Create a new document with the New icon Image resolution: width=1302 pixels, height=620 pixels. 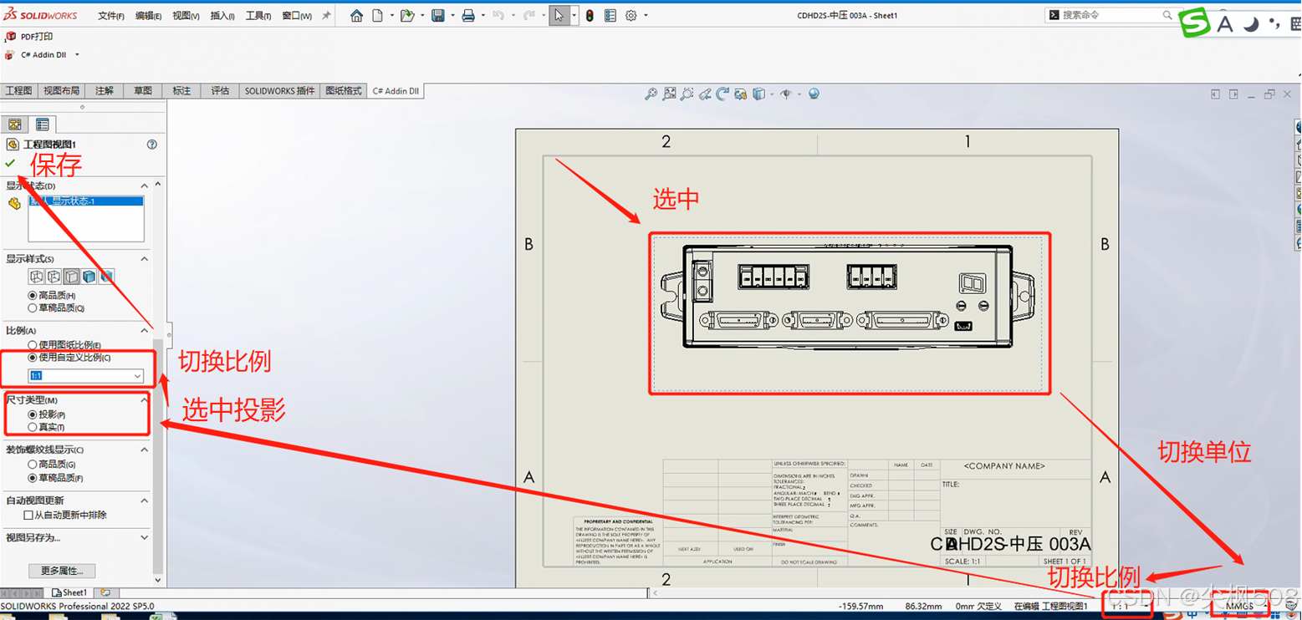point(378,16)
